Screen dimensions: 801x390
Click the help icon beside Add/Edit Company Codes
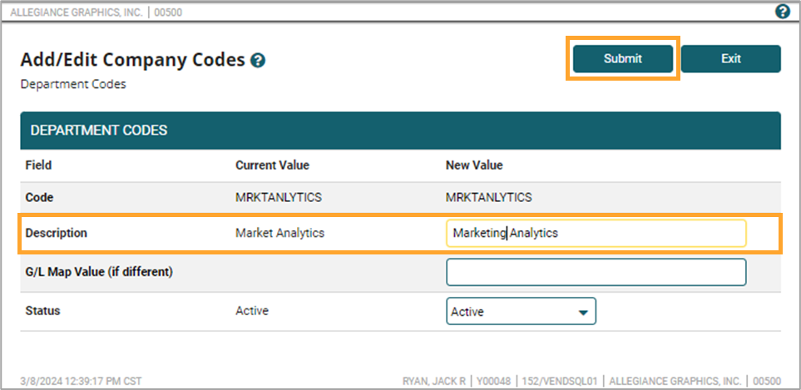(x=258, y=62)
